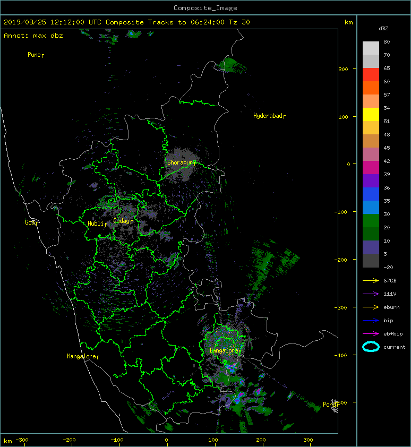Click the blue 35-36 dBZ color swatch

371,194
